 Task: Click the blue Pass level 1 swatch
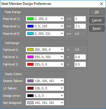coord(30,26)
